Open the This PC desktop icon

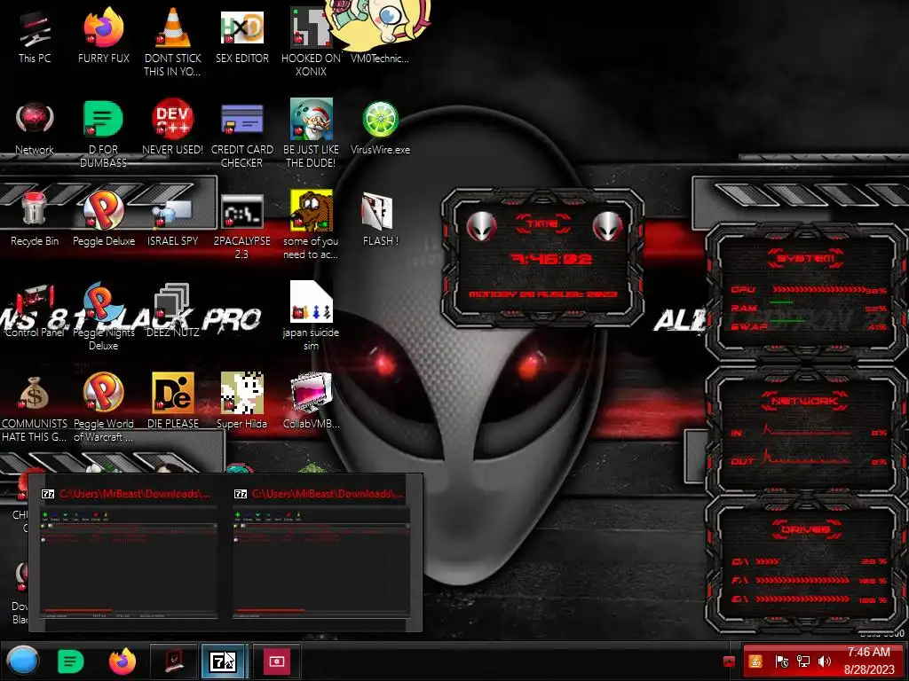(35, 35)
